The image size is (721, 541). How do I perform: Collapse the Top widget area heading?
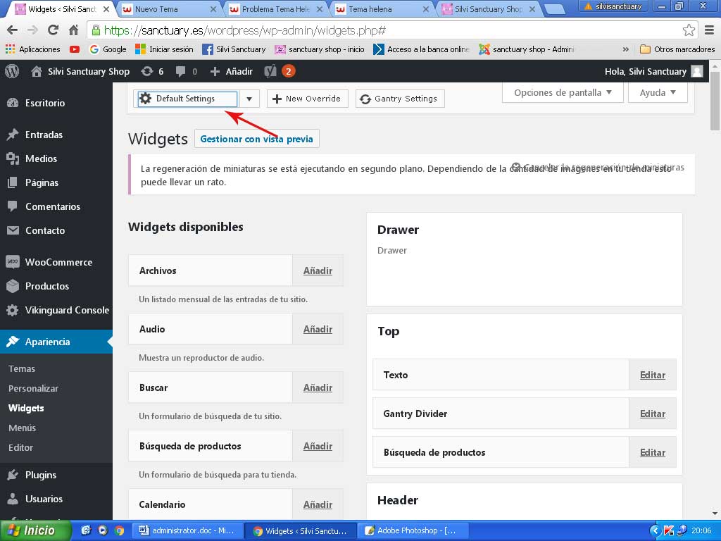pos(389,331)
